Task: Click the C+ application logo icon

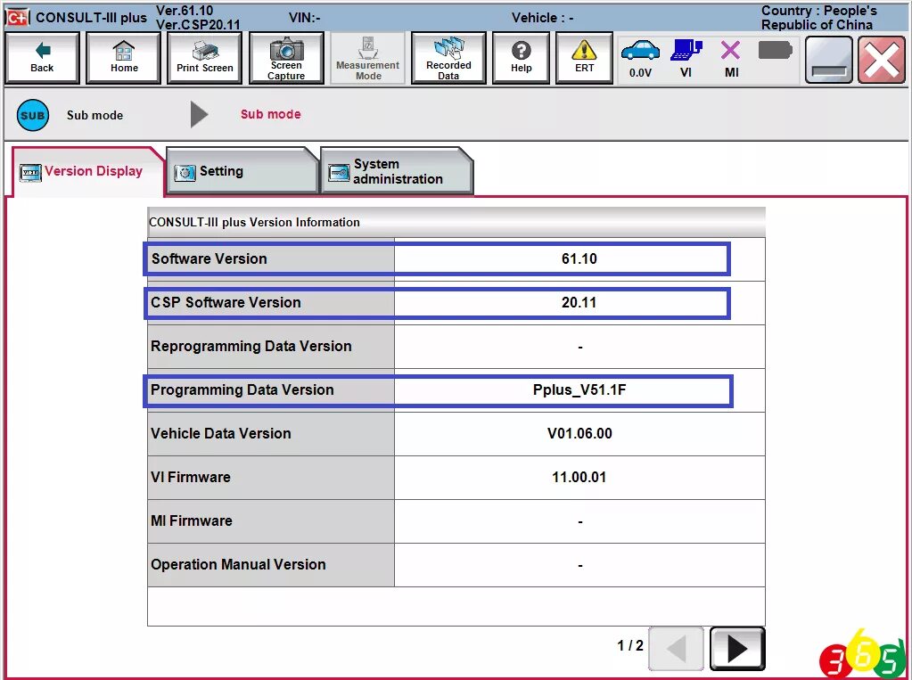Action: tap(18, 18)
